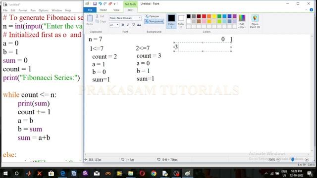The height and width of the screenshot is (178, 317).
Task: Pick the pink swatch in second row
Action: pyautogui.click(x=204, y=21)
